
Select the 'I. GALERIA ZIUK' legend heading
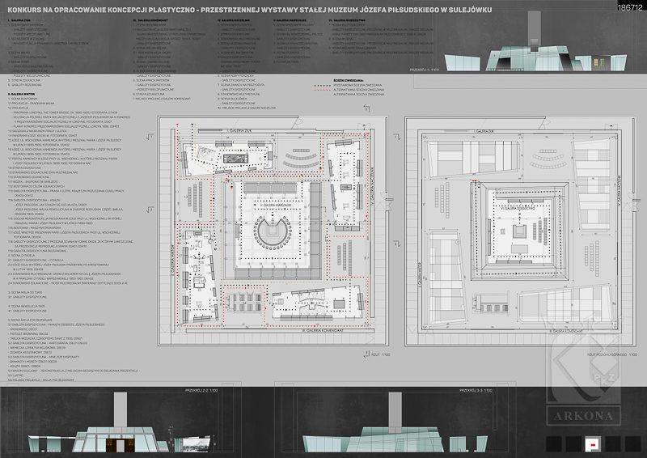coord(19,19)
